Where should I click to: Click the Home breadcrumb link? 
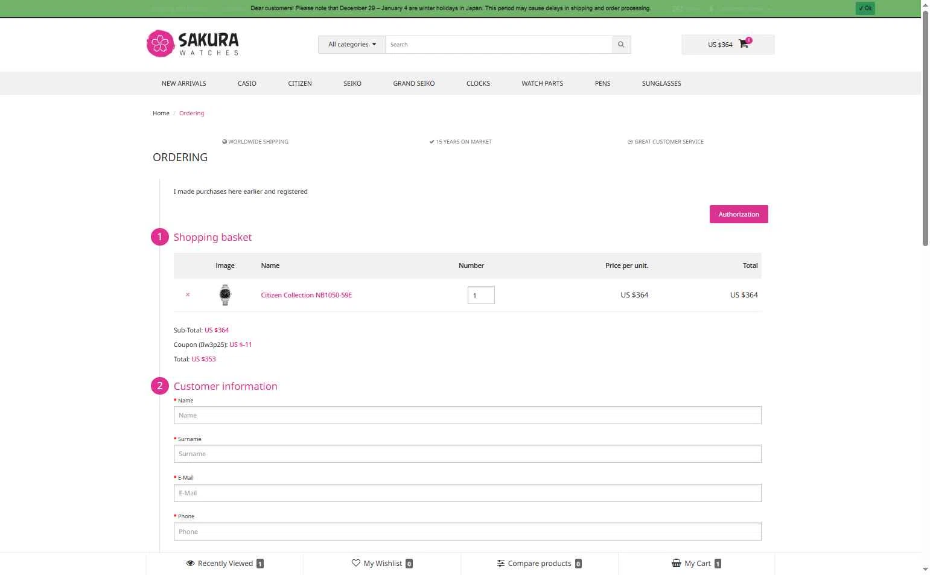tap(161, 113)
